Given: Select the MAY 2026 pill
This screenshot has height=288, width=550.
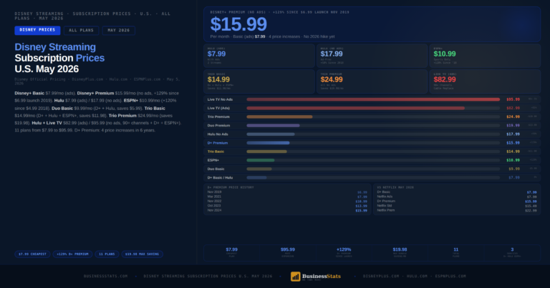Looking at the screenshot, I should tap(119, 31).
